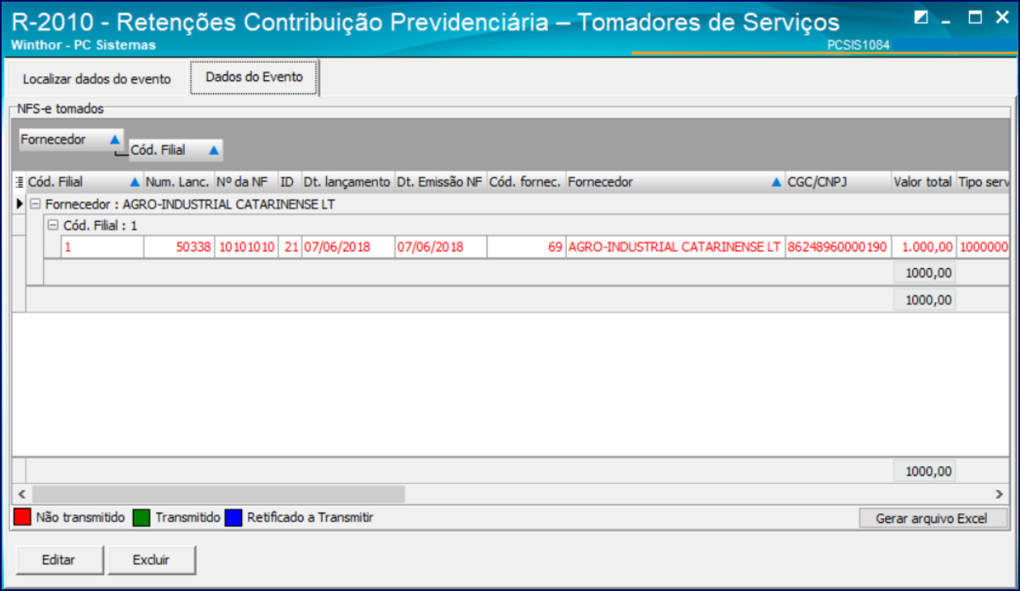This screenshot has height=591, width=1020.
Task: Close the R-2010 window
Action: pyautogui.click(x=1002, y=17)
